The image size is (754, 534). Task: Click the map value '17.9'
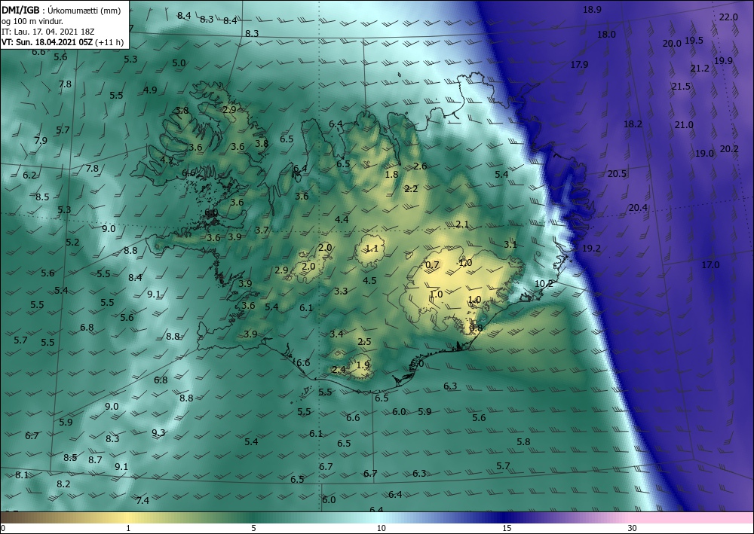click(579, 65)
